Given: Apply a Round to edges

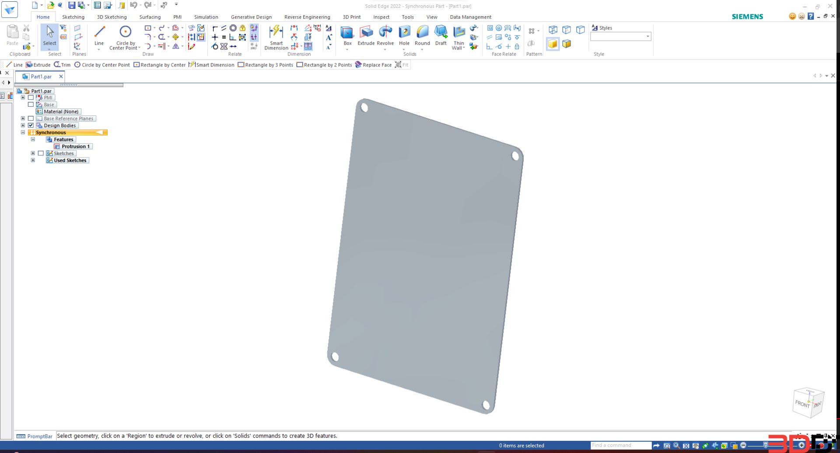Looking at the screenshot, I should pyautogui.click(x=422, y=35).
